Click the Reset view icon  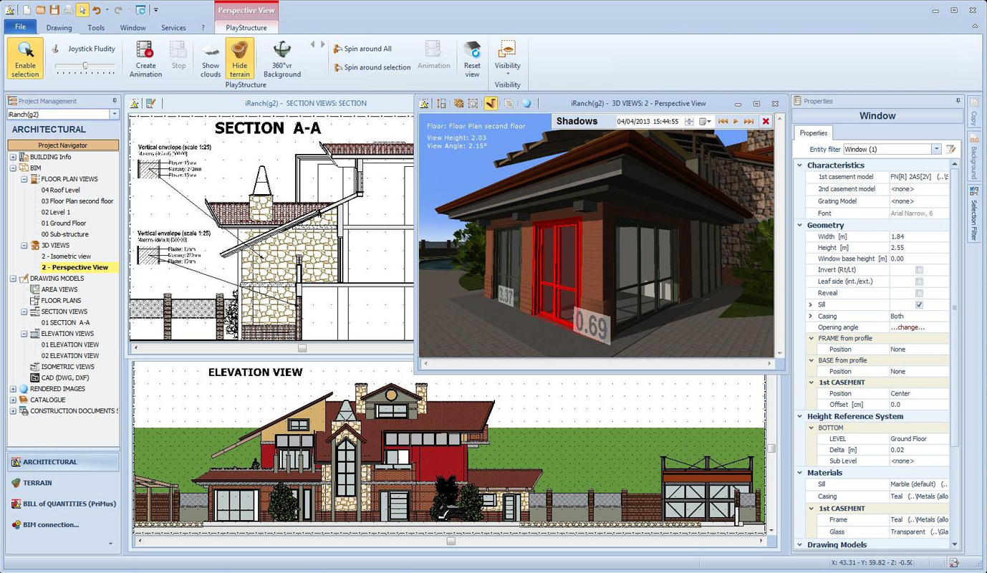(472, 58)
